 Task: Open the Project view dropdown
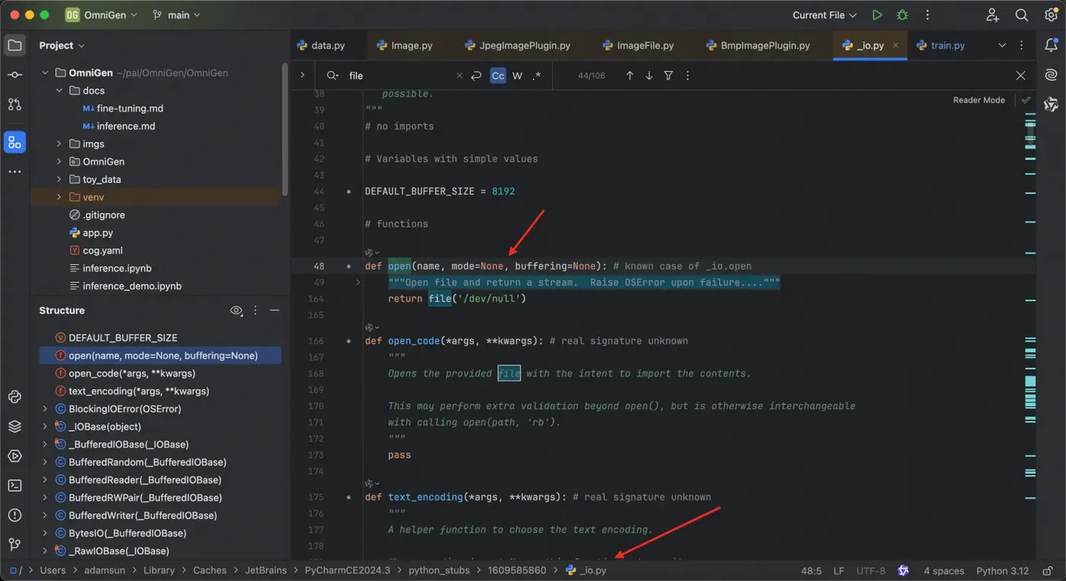[x=62, y=46]
